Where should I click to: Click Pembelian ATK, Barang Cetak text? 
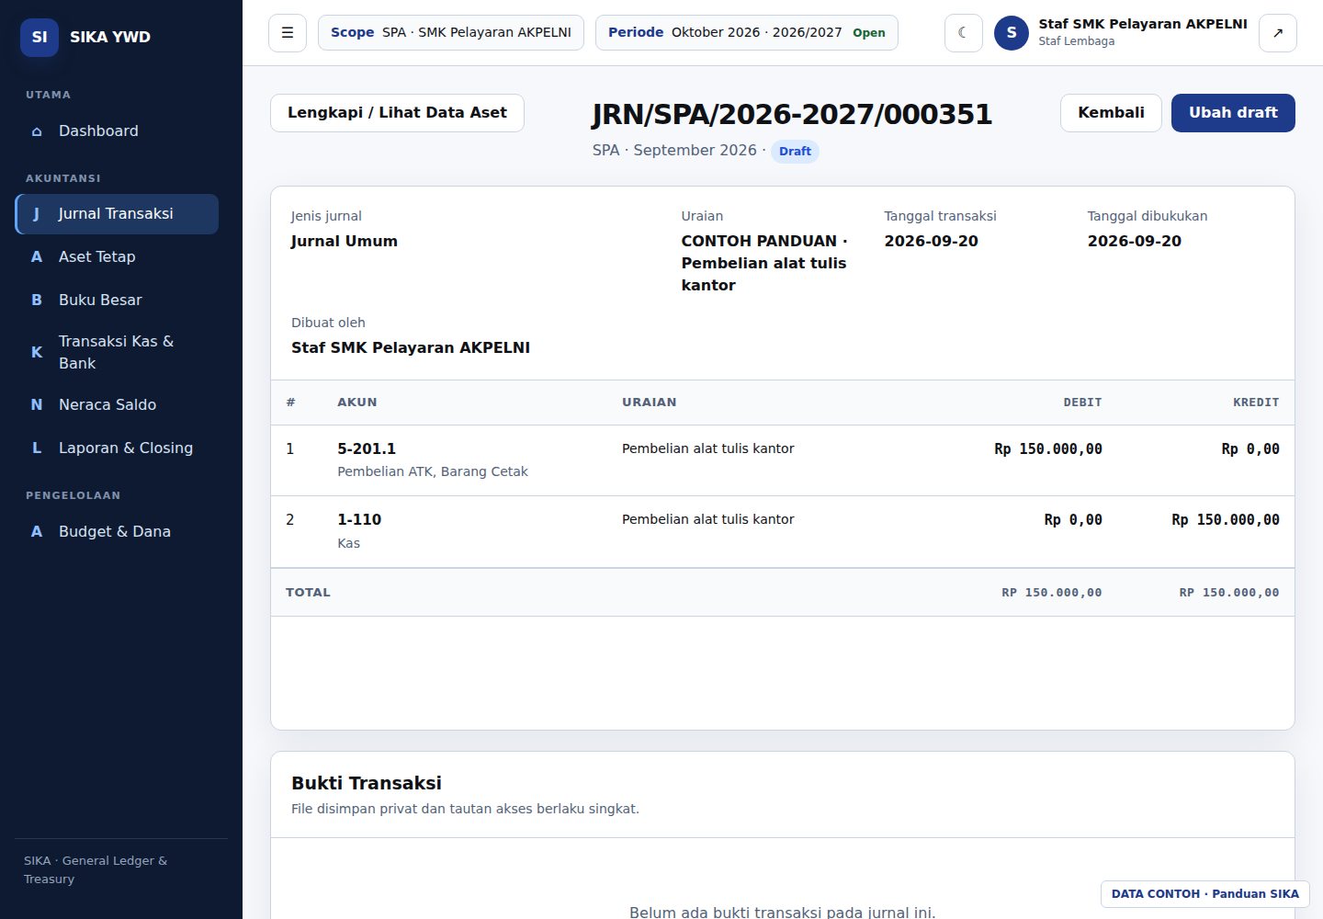[x=433, y=472]
